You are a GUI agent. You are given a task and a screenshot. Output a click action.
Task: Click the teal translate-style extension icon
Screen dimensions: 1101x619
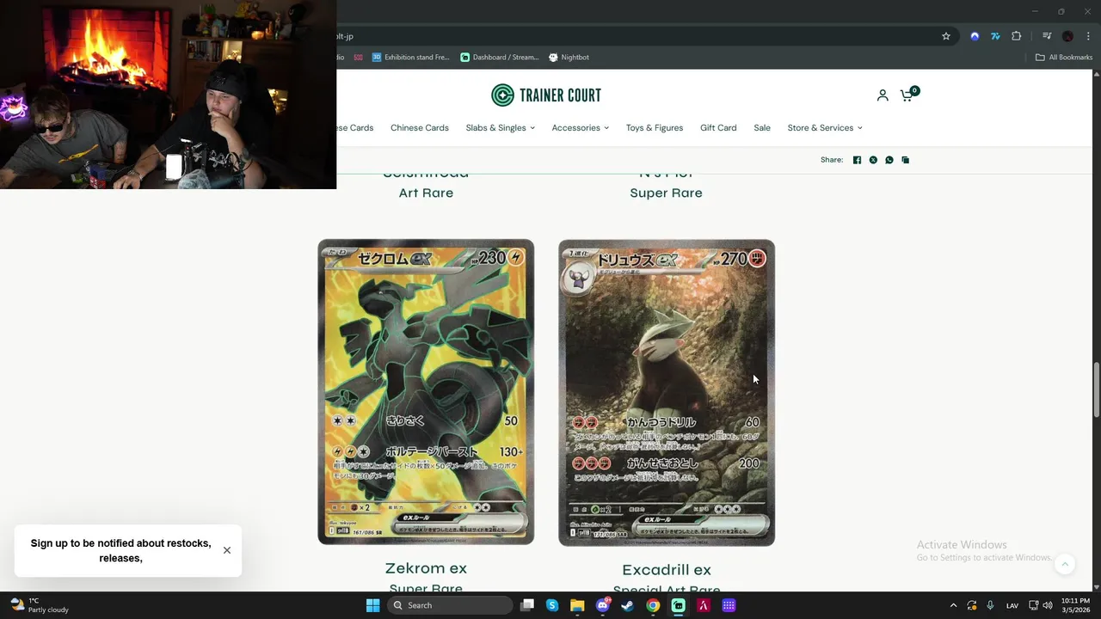pyautogui.click(x=995, y=36)
